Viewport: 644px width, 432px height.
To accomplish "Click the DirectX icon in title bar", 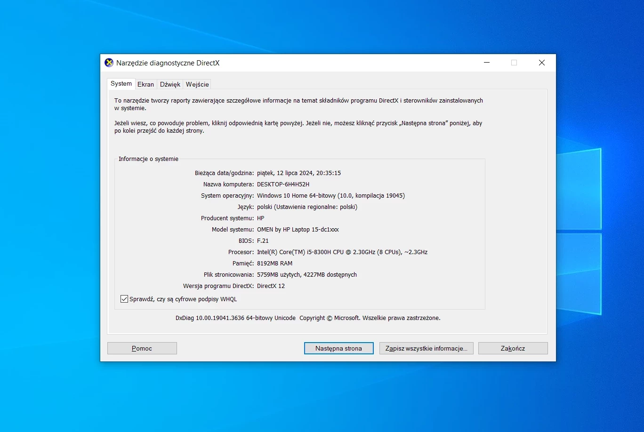I will [109, 63].
